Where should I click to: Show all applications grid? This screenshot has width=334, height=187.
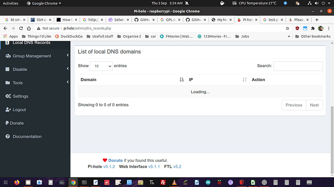5,182
